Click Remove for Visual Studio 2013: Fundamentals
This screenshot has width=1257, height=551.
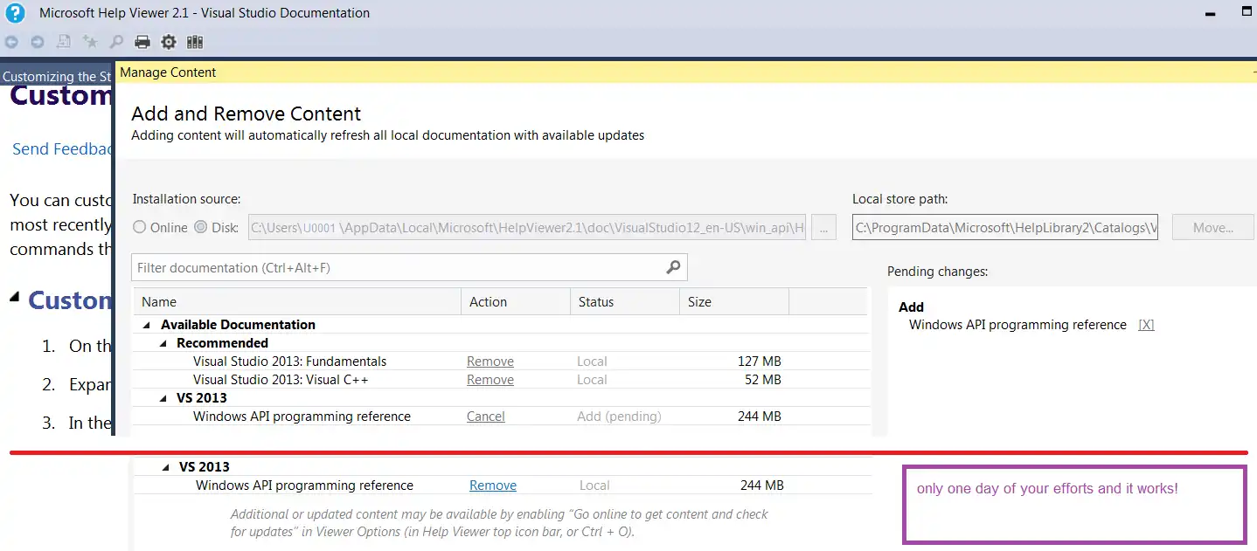pyautogui.click(x=490, y=362)
